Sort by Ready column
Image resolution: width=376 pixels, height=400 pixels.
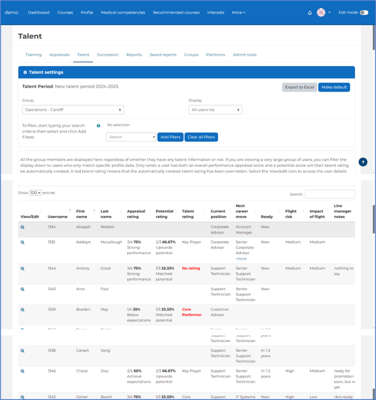[x=267, y=217]
